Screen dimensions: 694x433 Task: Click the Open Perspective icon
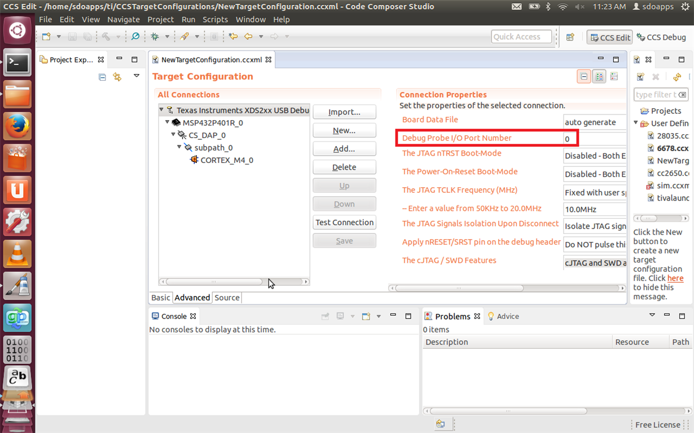[570, 37]
